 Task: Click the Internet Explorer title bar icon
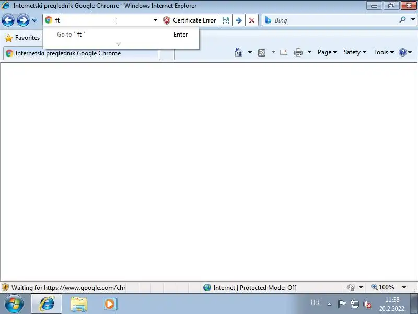coord(6,5)
